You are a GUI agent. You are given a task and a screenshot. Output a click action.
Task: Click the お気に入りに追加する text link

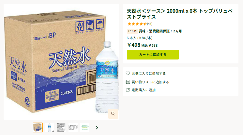click(149, 74)
